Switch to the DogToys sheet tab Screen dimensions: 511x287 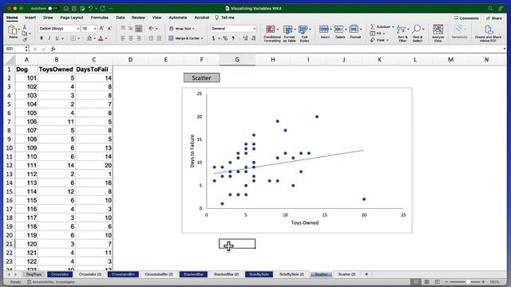[x=34, y=274]
